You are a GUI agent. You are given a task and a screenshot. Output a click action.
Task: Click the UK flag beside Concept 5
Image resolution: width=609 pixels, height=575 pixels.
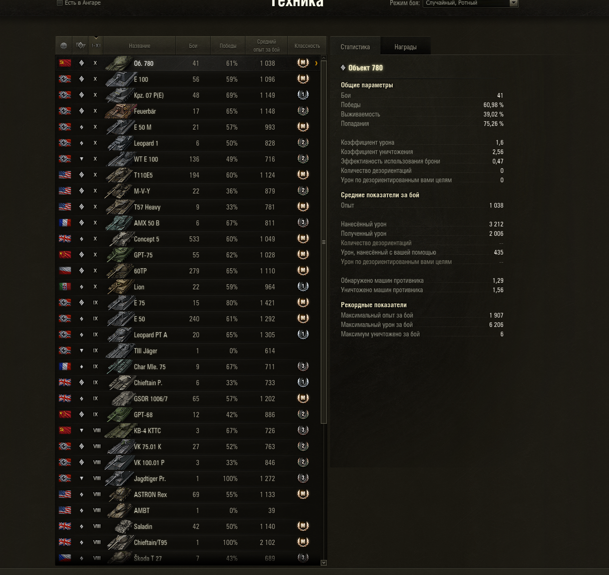tap(65, 239)
